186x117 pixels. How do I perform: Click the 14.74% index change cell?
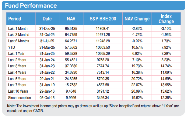click(x=166, y=66)
